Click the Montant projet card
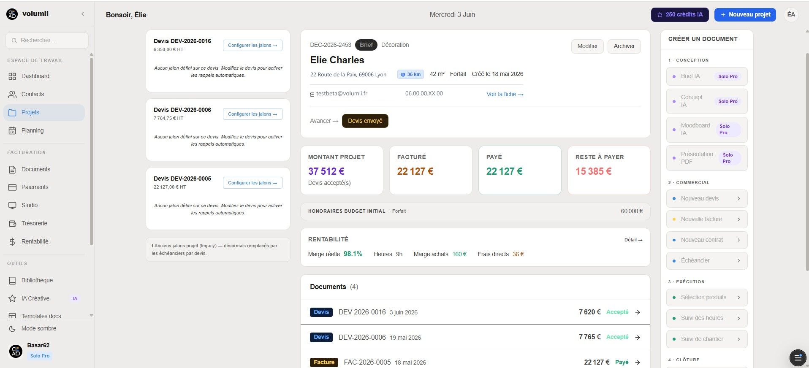This screenshot has height=368, width=809. [x=342, y=170]
